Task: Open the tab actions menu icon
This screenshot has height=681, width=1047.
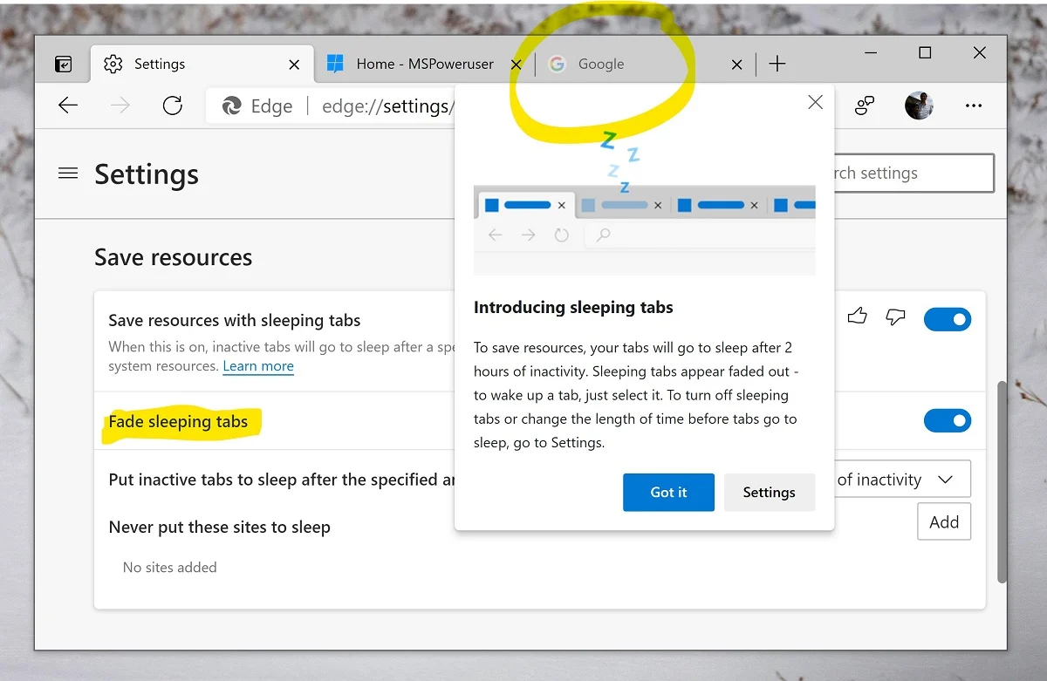Action: pyautogui.click(x=63, y=65)
